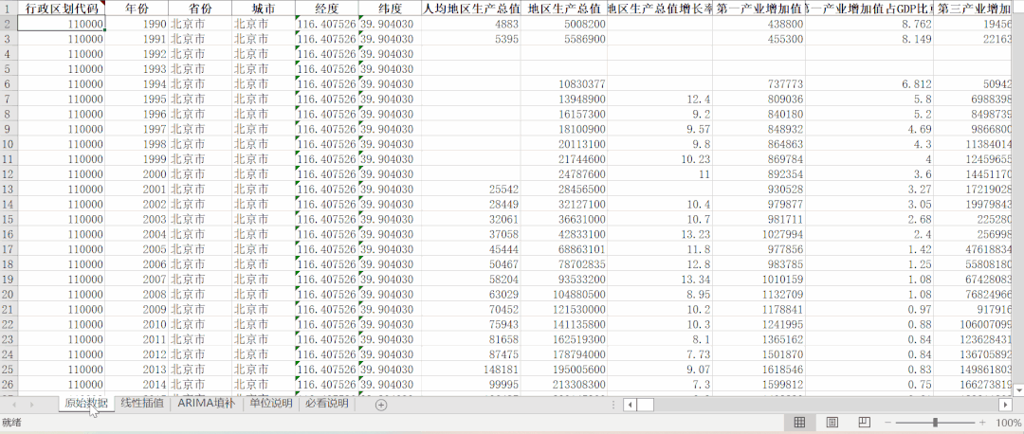Click the GDP share cell 0.97
The height and width of the screenshot is (434, 1024).
(x=869, y=309)
